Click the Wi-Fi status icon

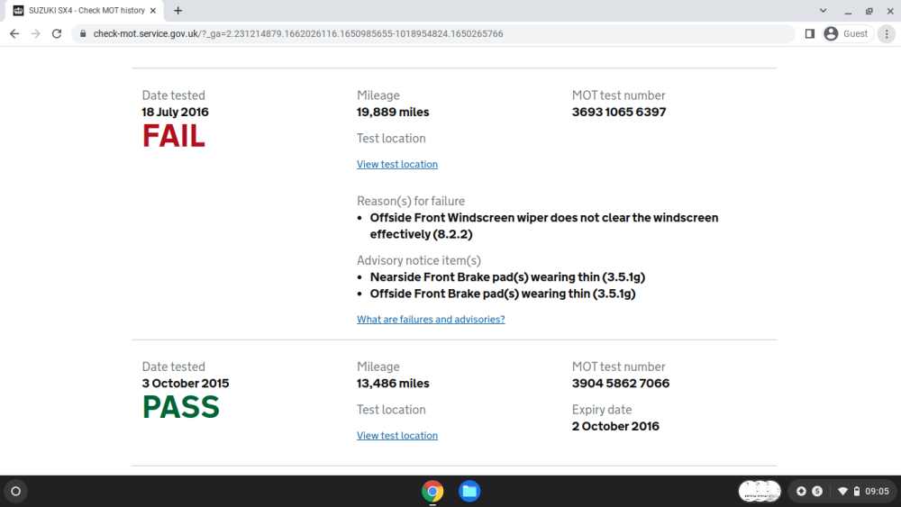(x=842, y=491)
